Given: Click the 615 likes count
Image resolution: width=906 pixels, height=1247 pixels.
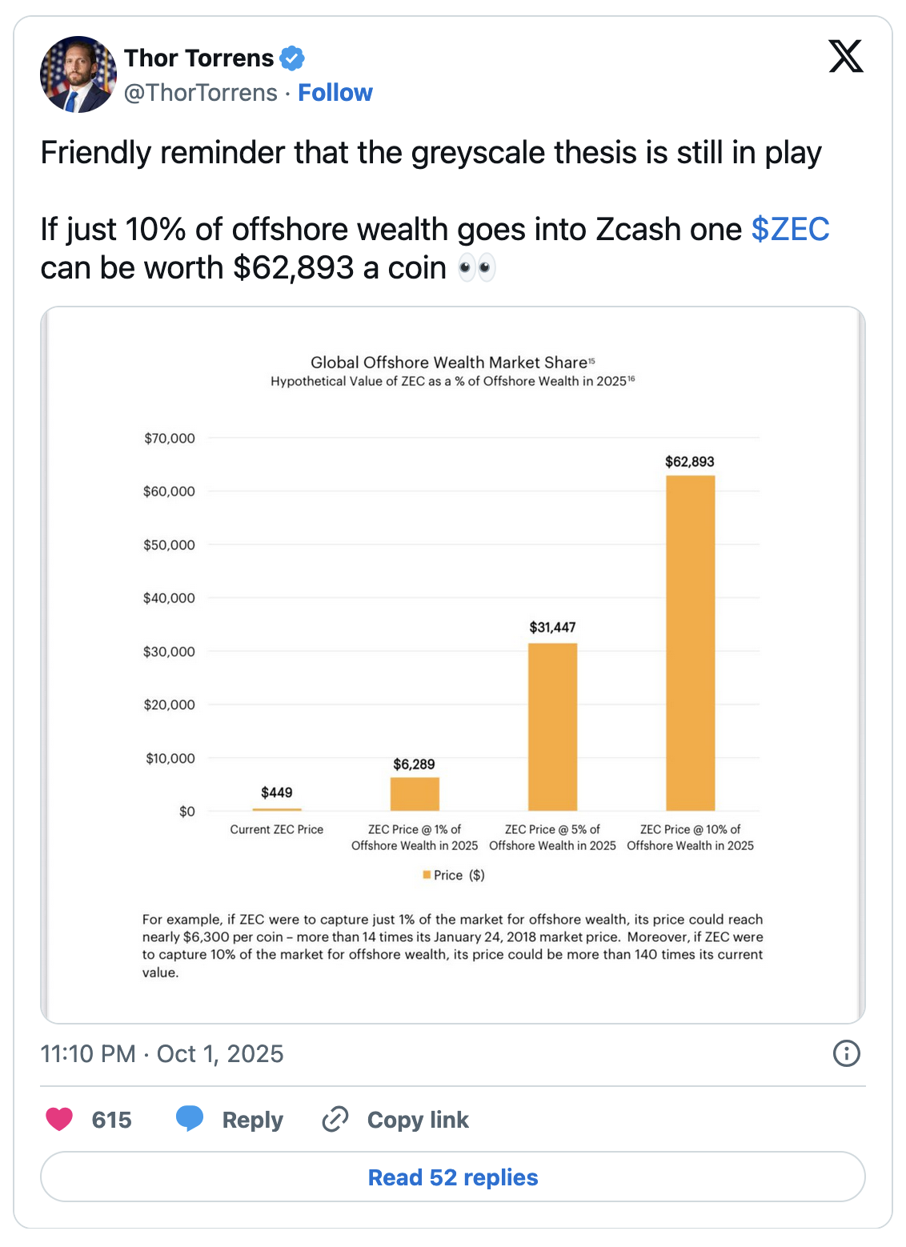Looking at the screenshot, I should click(x=112, y=1119).
